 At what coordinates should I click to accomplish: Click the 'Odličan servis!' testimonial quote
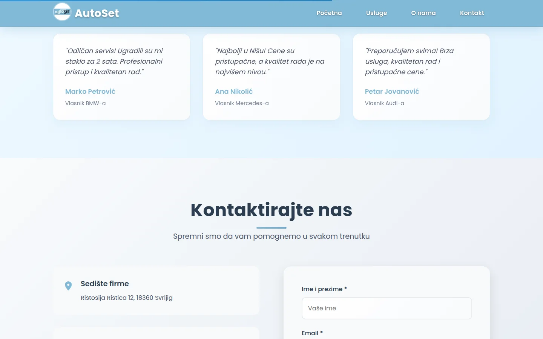click(114, 61)
